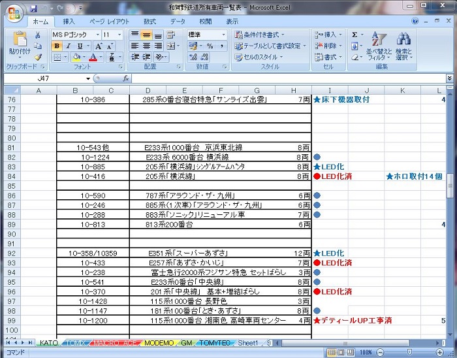Viewport: 457px width, 358px height.
Task: Click into the formula bar
Action: 289,78
